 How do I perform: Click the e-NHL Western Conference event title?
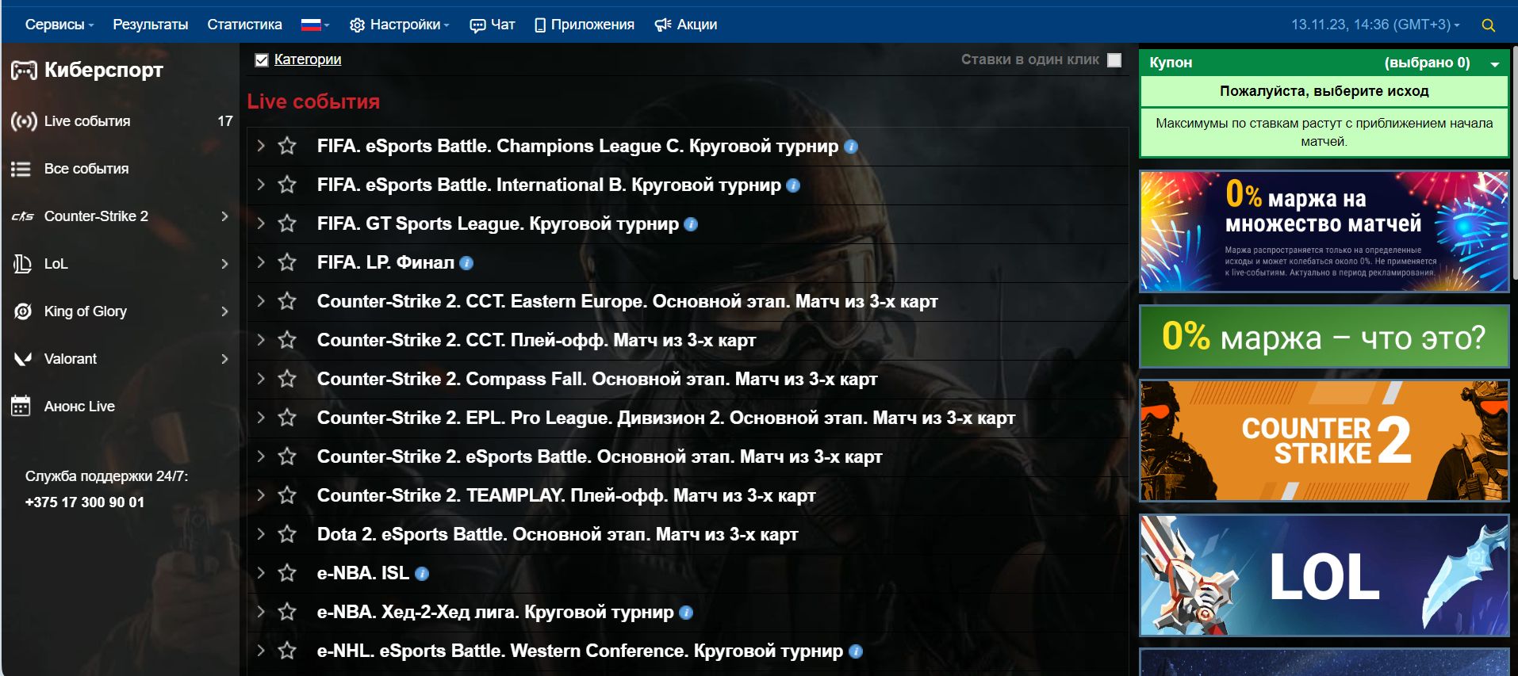[x=580, y=651]
